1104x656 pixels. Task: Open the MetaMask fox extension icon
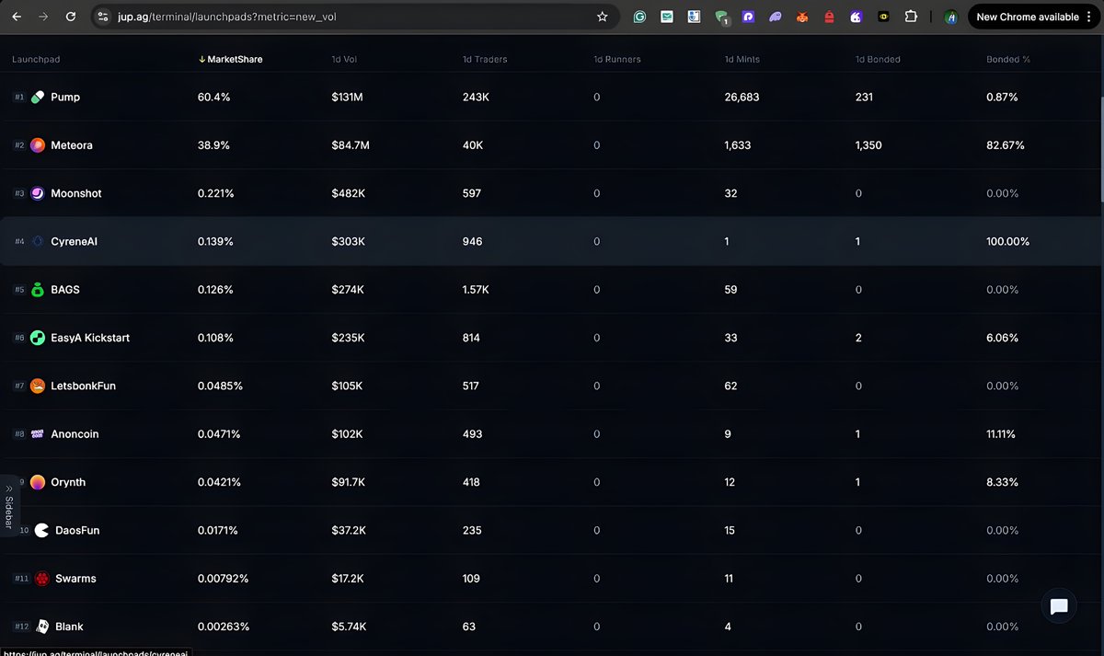[802, 17]
